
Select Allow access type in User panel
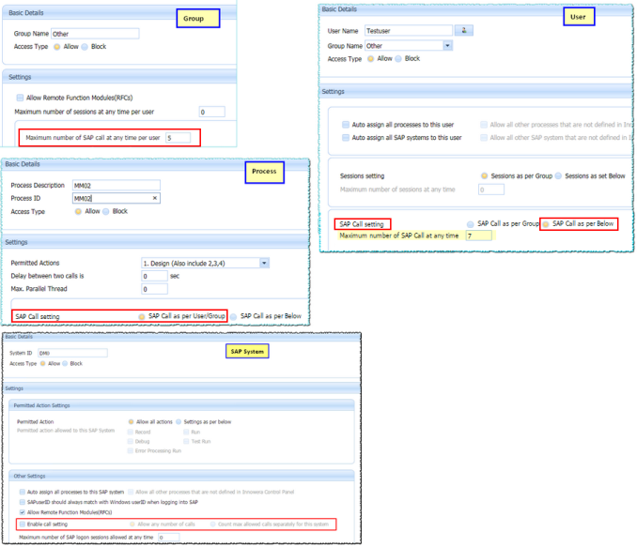click(370, 59)
